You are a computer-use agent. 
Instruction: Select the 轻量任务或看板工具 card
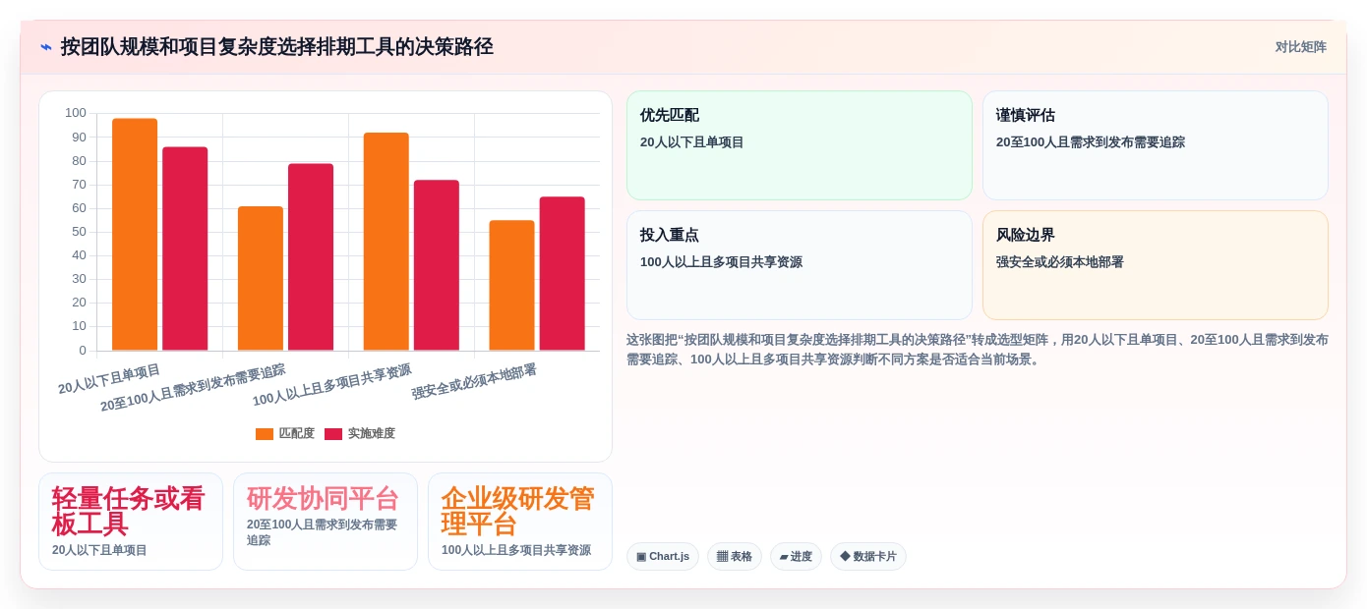coord(131,522)
